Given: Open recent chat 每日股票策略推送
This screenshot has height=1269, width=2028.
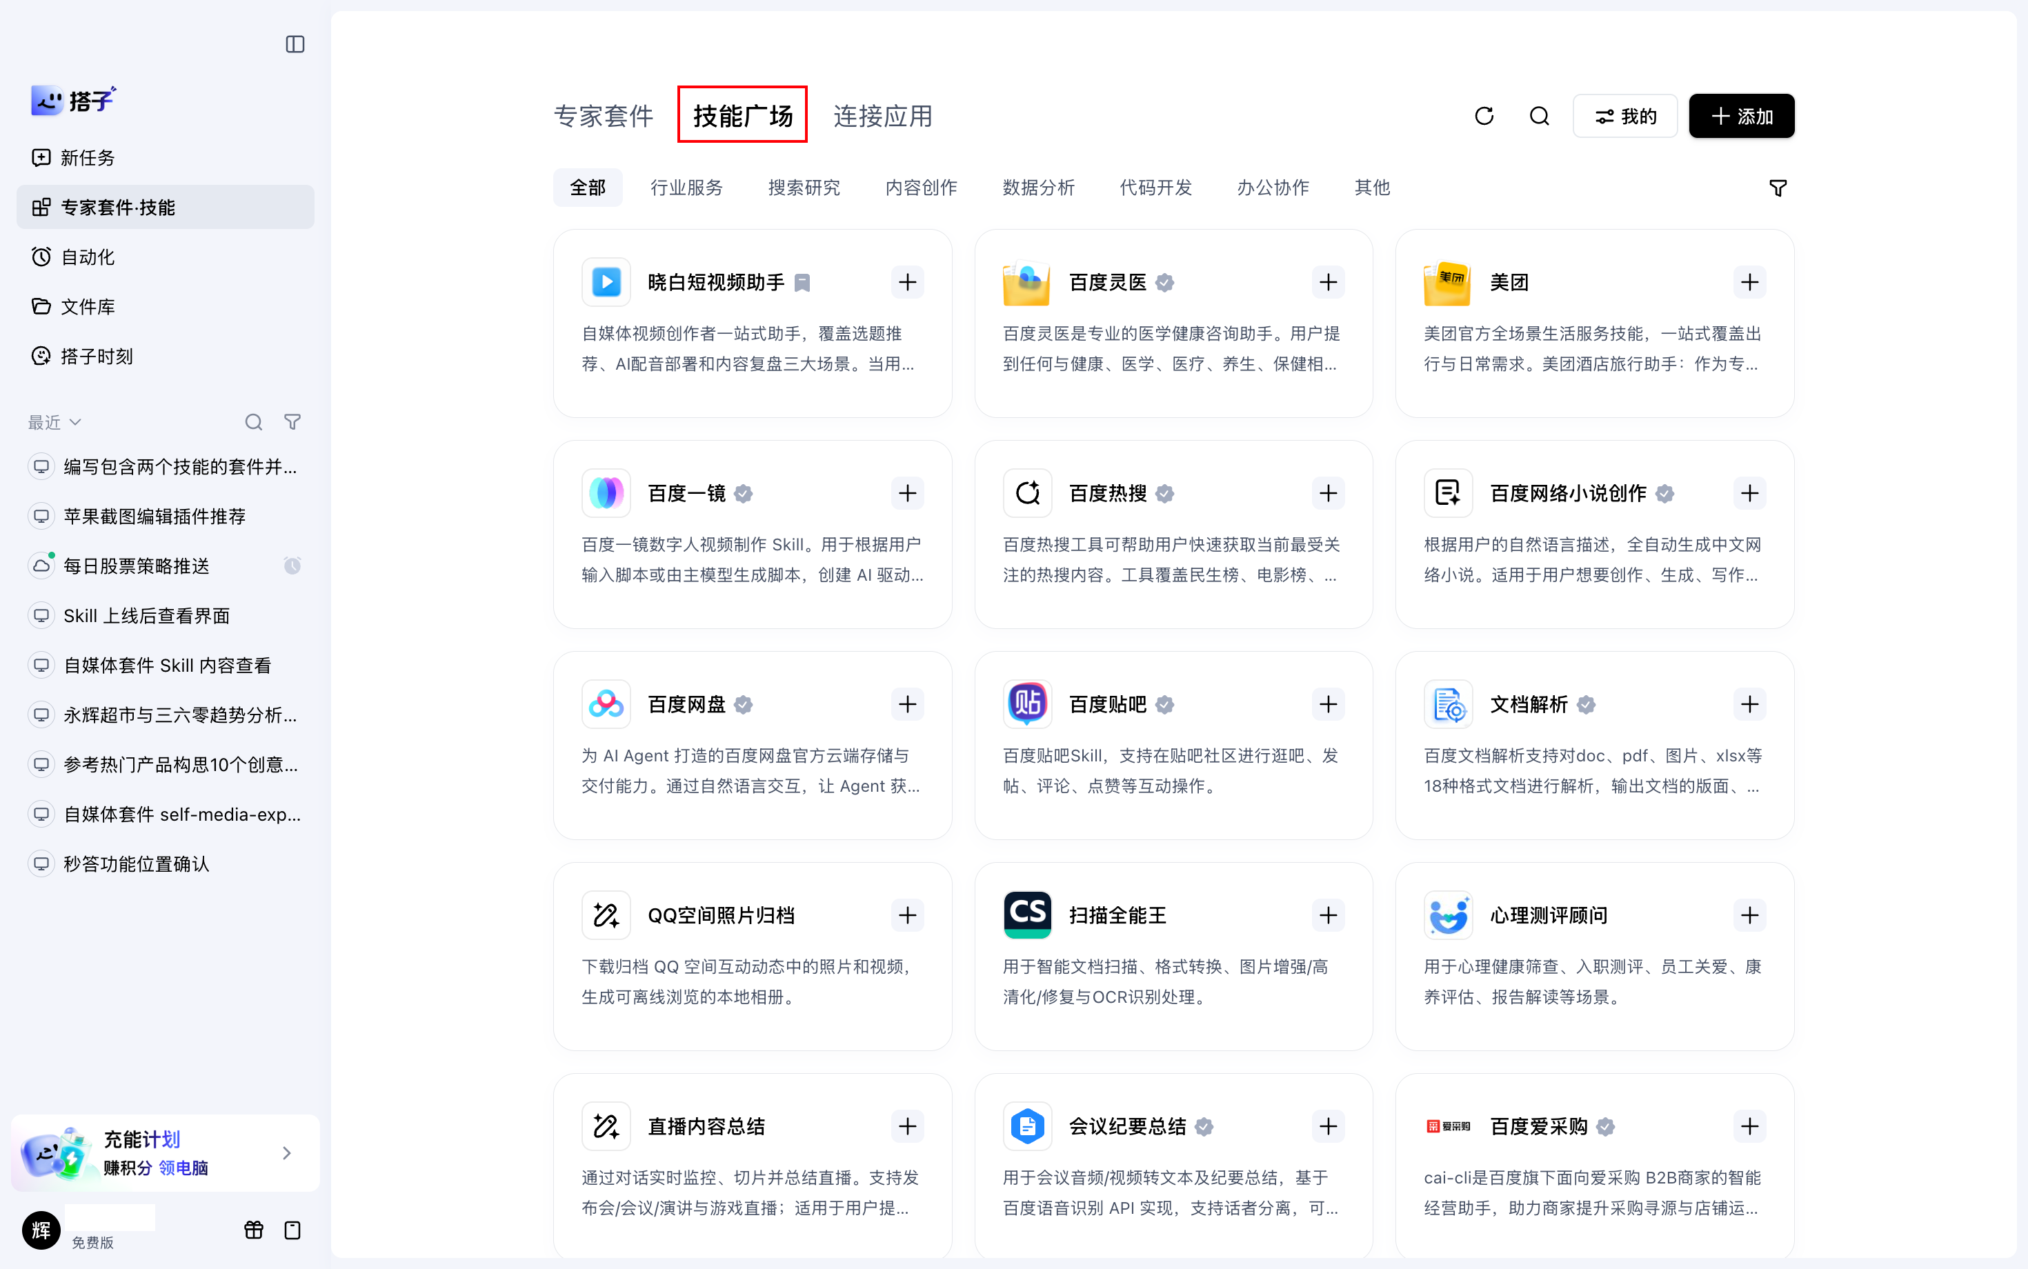Looking at the screenshot, I should [x=136, y=566].
